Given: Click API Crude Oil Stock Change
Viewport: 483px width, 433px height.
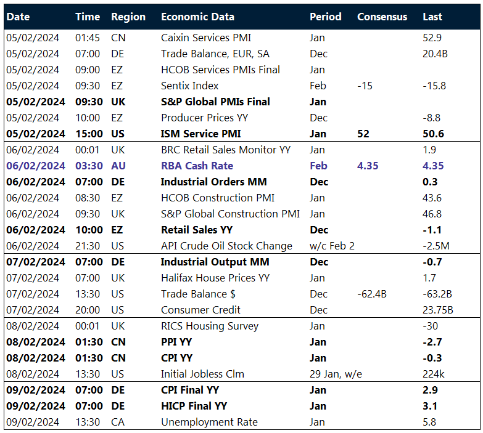Looking at the screenshot, I should tap(226, 246).
